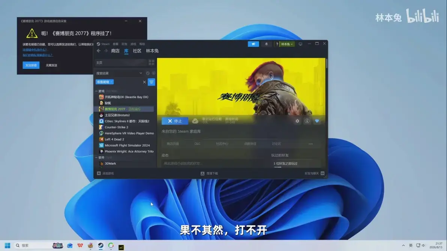The width and height of the screenshot is (447, 251).
Task: Open the 游戏 menu in Steam
Action: click(133, 44)
